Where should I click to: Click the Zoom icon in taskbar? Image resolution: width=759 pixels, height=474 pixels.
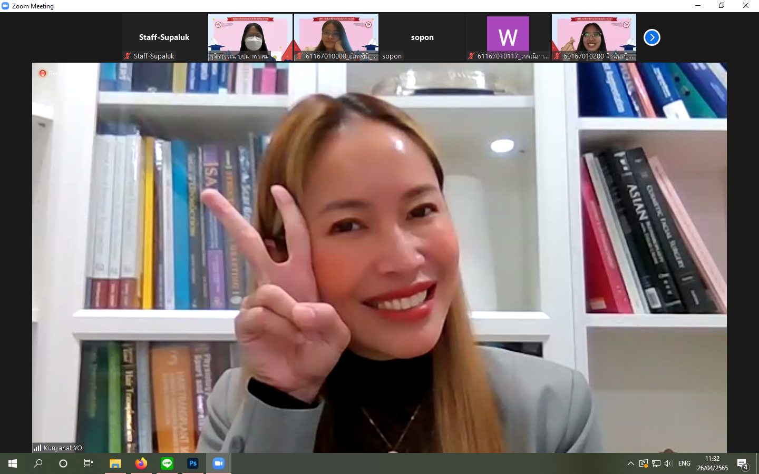click(219, 463)
